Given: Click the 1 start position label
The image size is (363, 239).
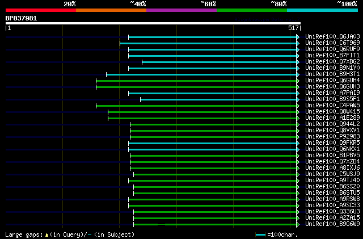Looking at the screenshot, I should click(9, 28).
